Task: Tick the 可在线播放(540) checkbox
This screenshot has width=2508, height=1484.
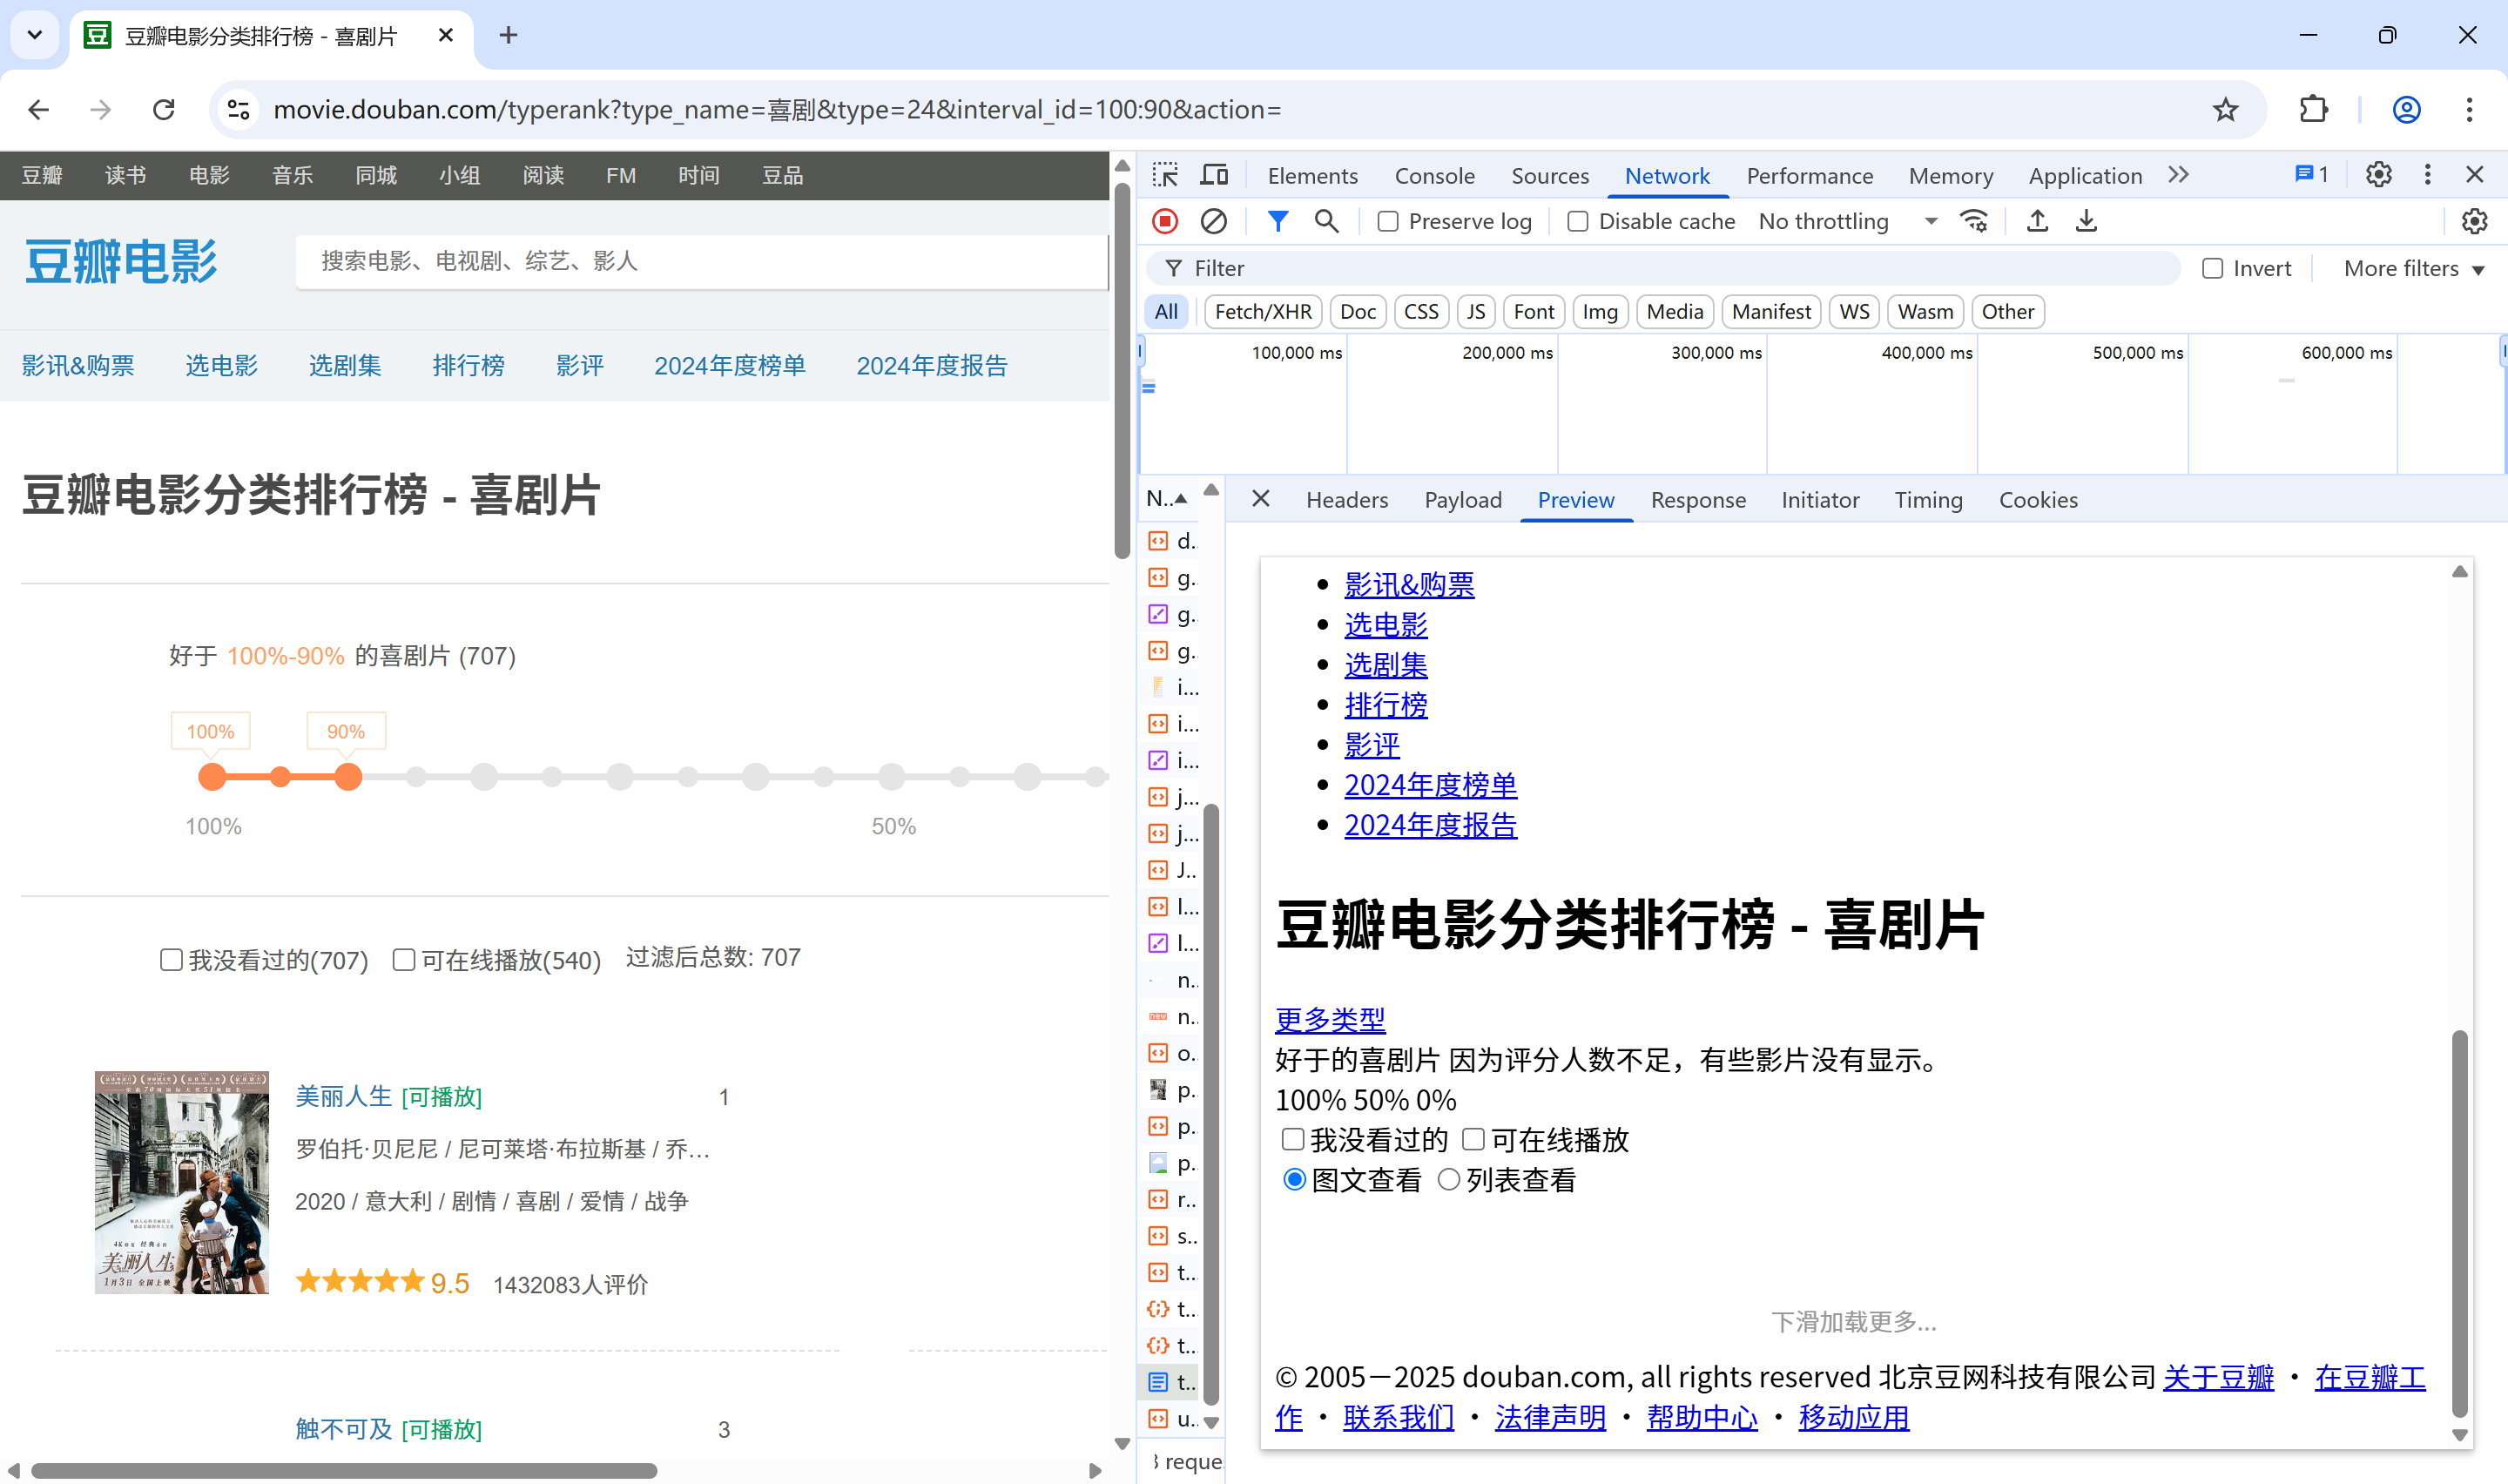Action: tap(404, 960)
